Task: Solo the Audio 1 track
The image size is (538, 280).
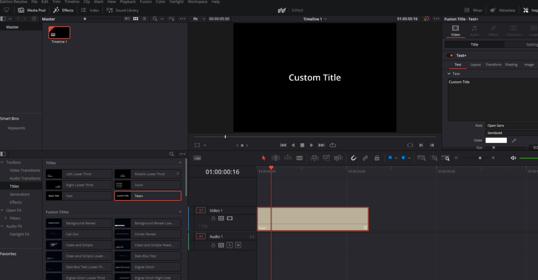Action: tap(230, 245)
